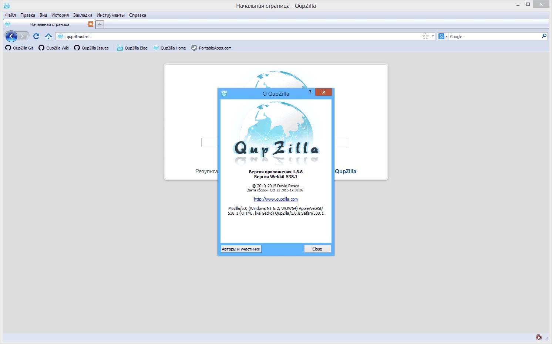Open the QupZilla Blog bookmark
Image resolution: width=552 pixels, height=344 pixels.
click(x=132, y=48)
